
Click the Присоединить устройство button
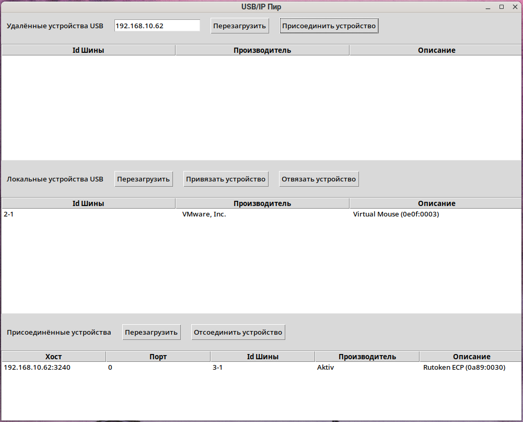[x=329, y=26]
